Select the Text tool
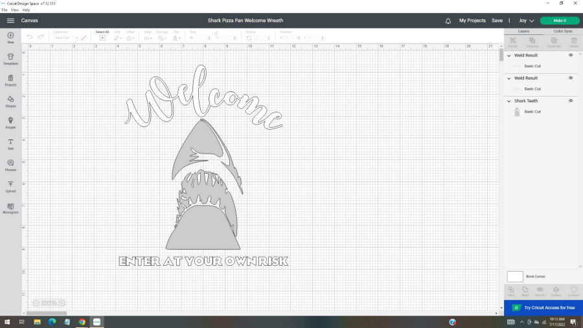This screenshot has width=583, height=328. point(10,143)
